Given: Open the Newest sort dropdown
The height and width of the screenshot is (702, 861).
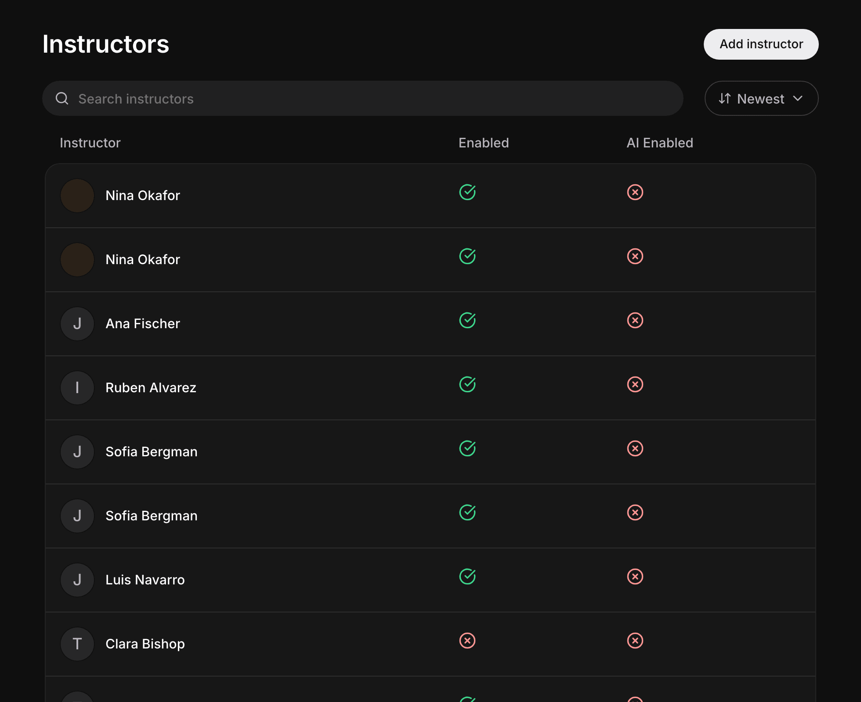Looking at the screenshot, I should (761, 98).
